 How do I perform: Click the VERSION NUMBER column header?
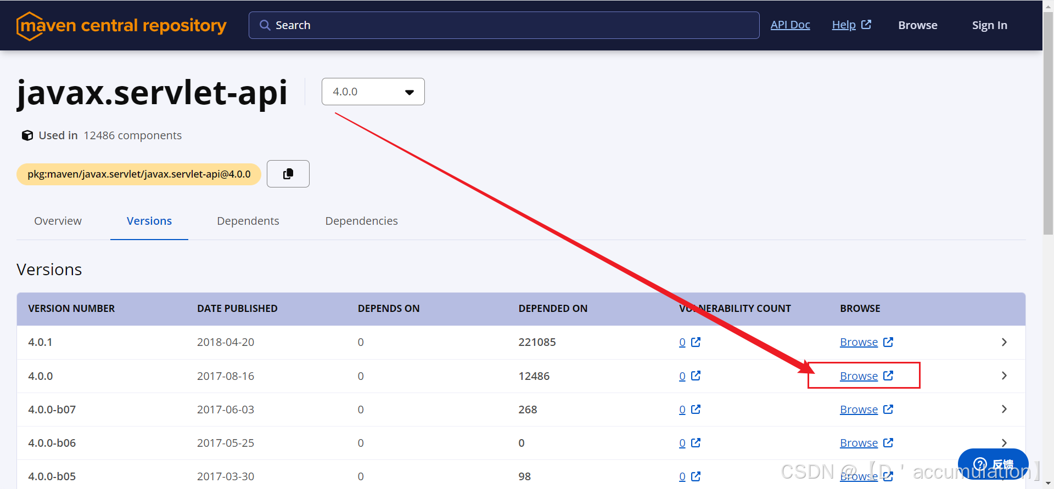(x=71, y=309)
